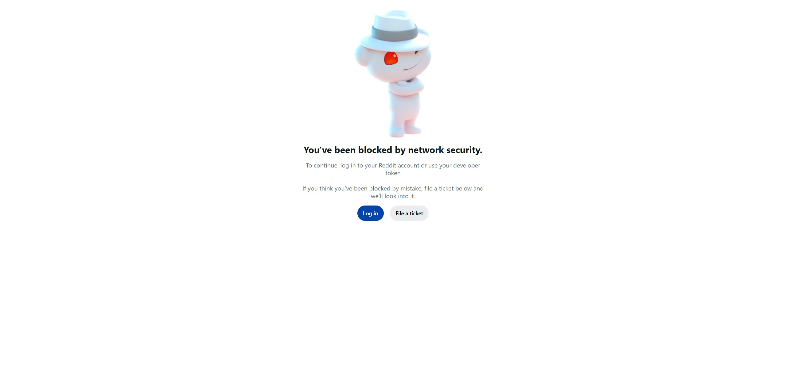This screenshot has width=786, height=377.
Task: Click the word "You've" in the heading
Action: point(318,150)
